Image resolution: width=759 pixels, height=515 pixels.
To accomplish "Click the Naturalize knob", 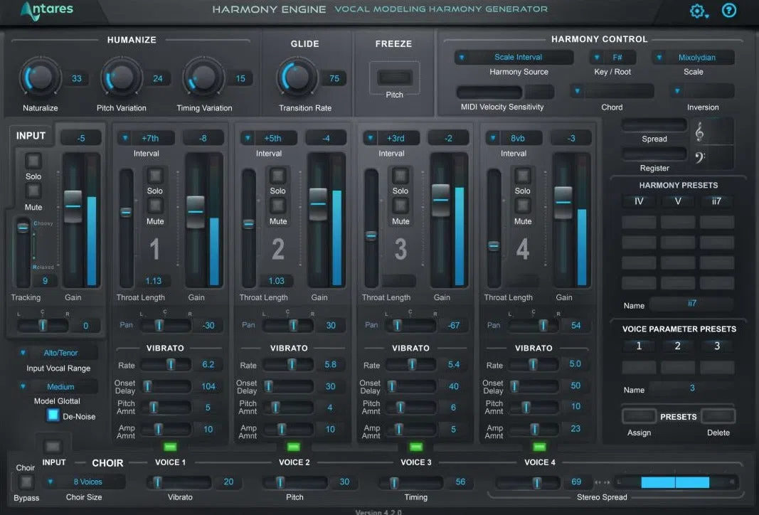I will pyautogui.click(x=41, y=78).
